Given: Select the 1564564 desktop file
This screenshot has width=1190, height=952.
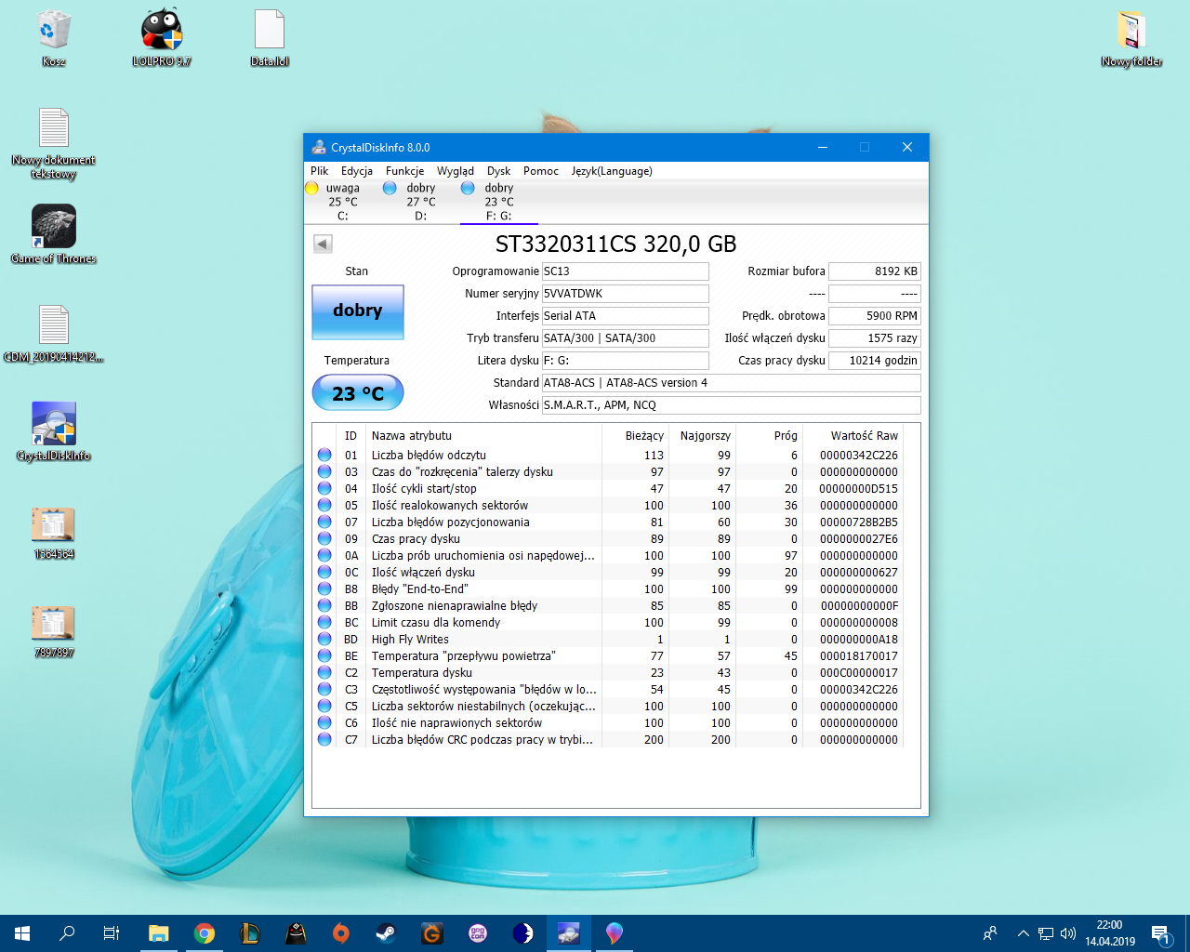Looking at the screenshot, I should pos(54,531).
